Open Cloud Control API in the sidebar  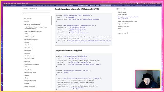point(30,86)
